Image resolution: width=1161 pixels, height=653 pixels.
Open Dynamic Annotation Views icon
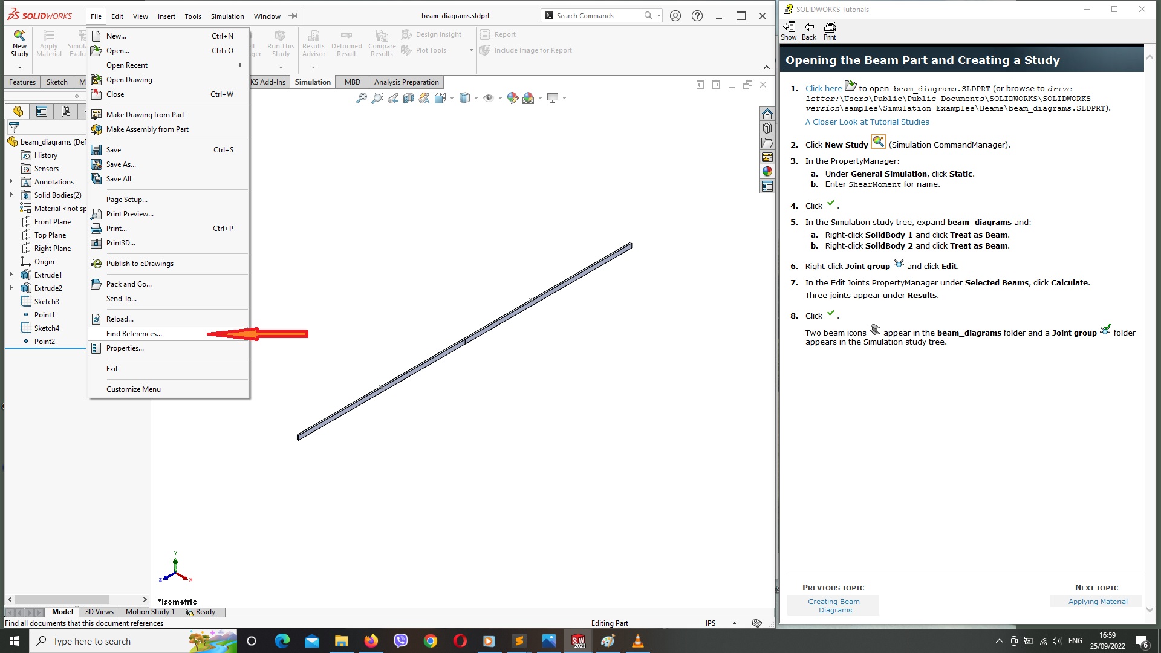[424, 98]
